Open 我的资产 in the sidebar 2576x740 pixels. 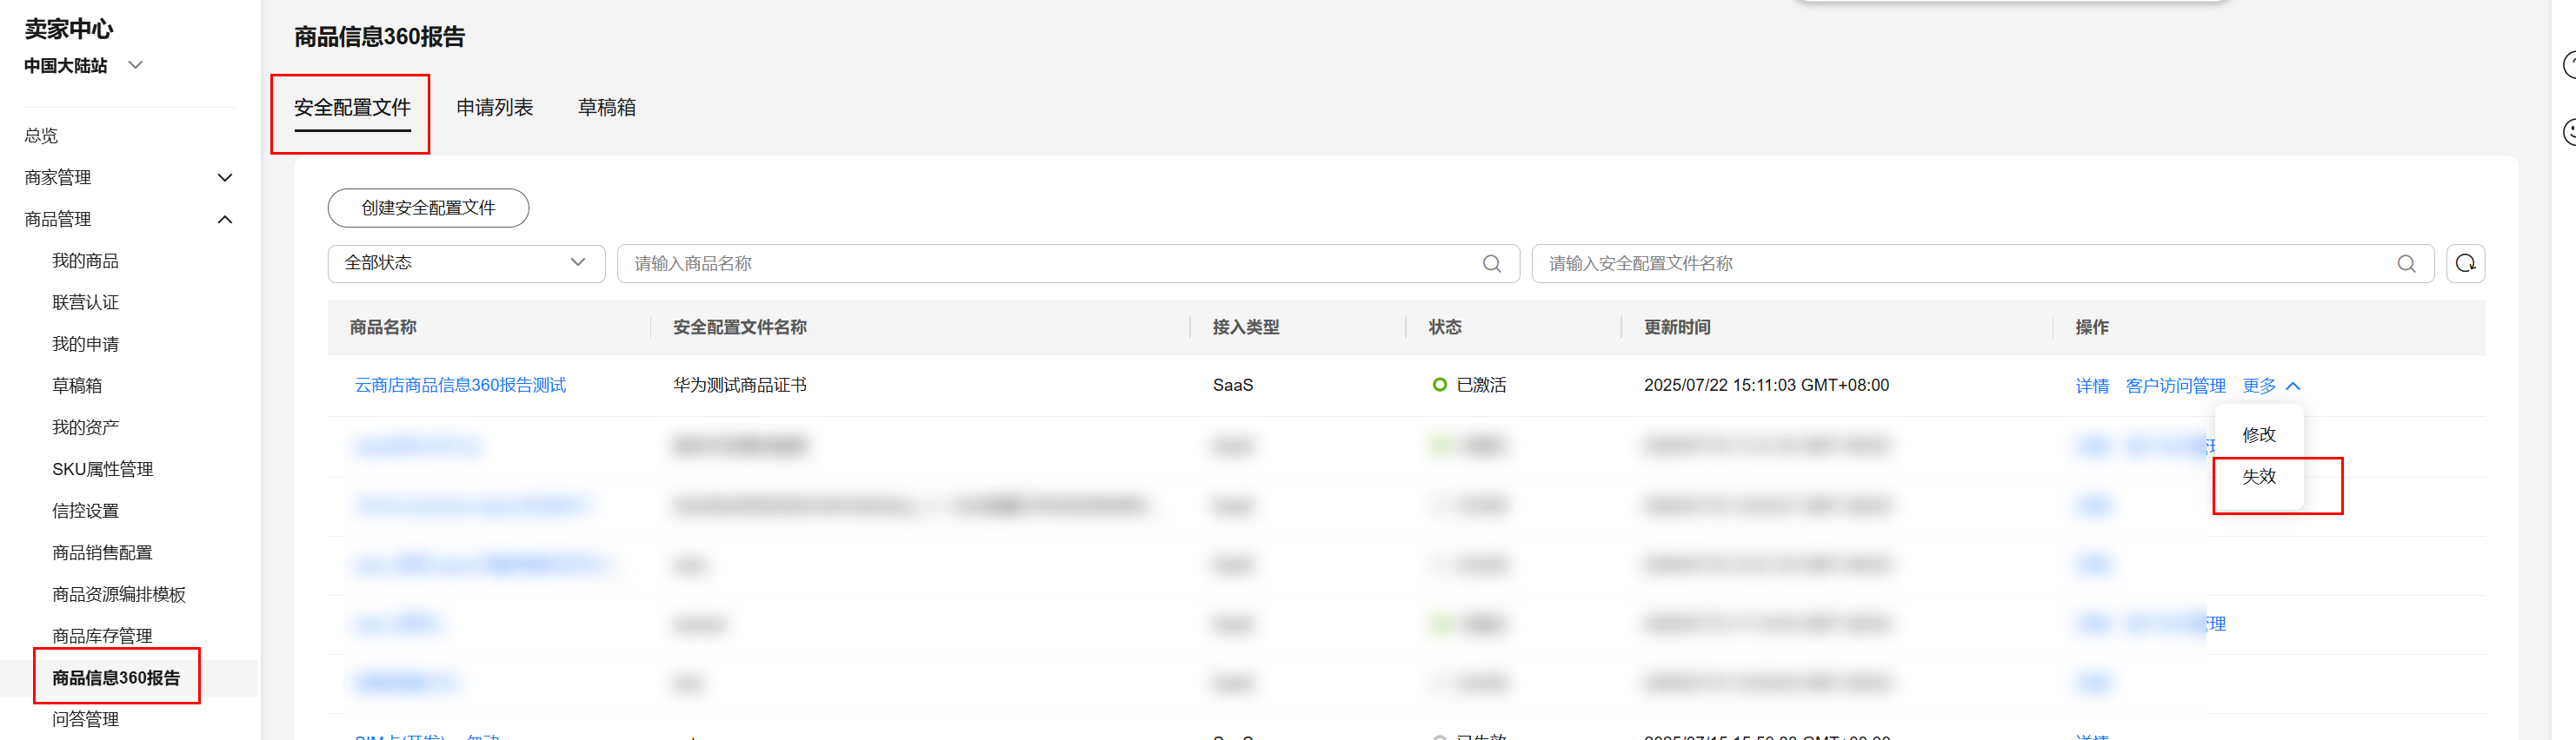(85, 427)
